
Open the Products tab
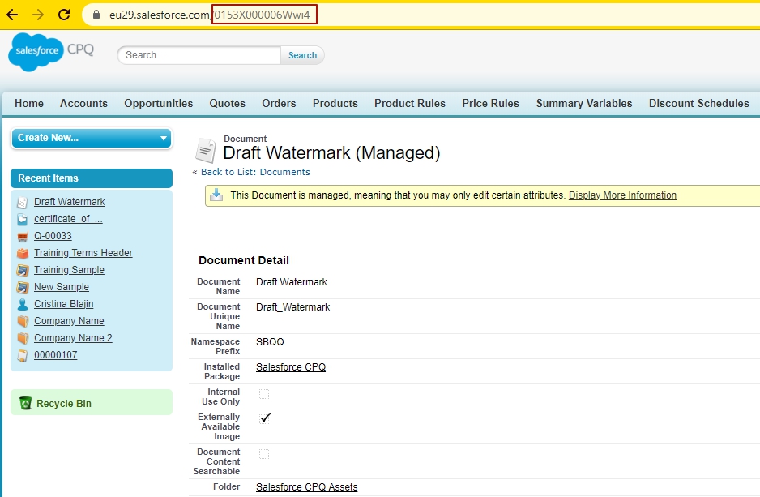pos(335,103)
